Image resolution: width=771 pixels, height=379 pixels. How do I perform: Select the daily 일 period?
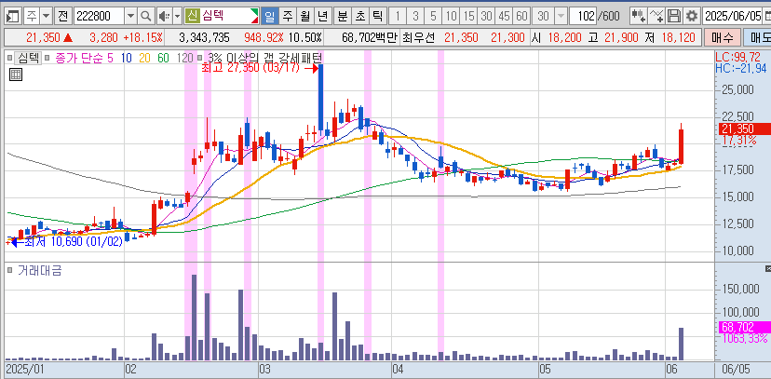pyautogui.click(x=269, y=17)
